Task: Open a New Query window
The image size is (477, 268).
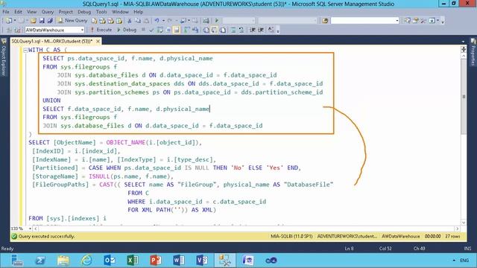Action: pos(72,21)
